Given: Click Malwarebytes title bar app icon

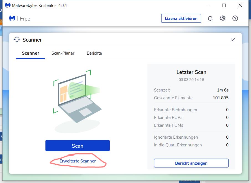Looking at the screenshot, I should click(x=8, y=5).
